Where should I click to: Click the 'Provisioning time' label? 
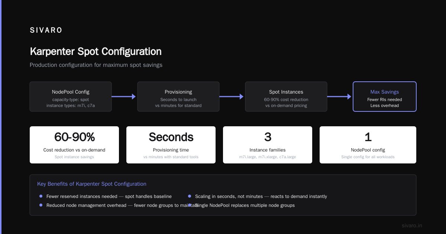click(x=171, y=150)
